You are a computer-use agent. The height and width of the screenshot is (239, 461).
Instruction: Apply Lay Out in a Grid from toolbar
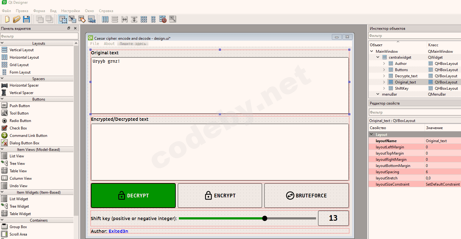144,19
